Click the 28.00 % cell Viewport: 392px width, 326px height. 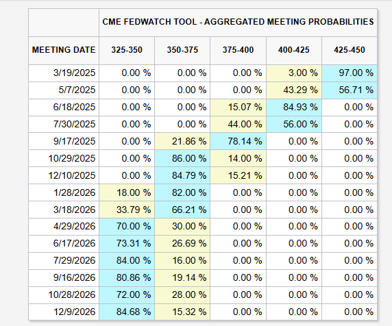pyautogui.click(x=182, y=294)
